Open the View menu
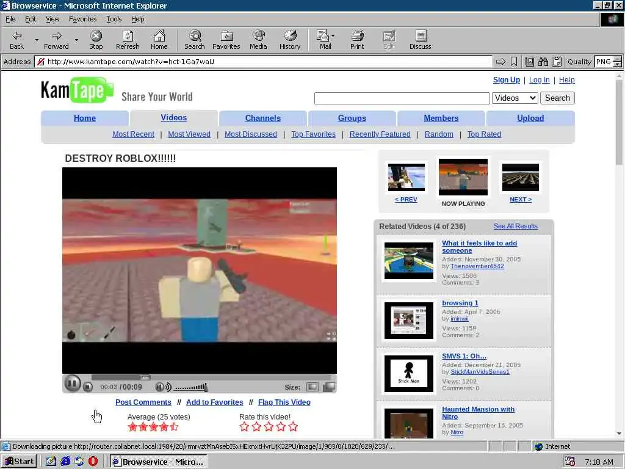 click(52, 19)
